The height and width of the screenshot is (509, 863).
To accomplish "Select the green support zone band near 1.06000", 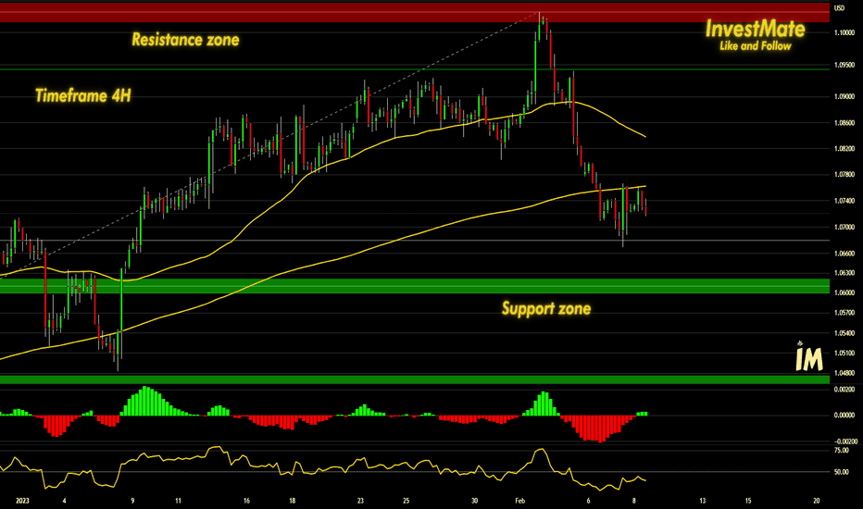I will [415, 286].
